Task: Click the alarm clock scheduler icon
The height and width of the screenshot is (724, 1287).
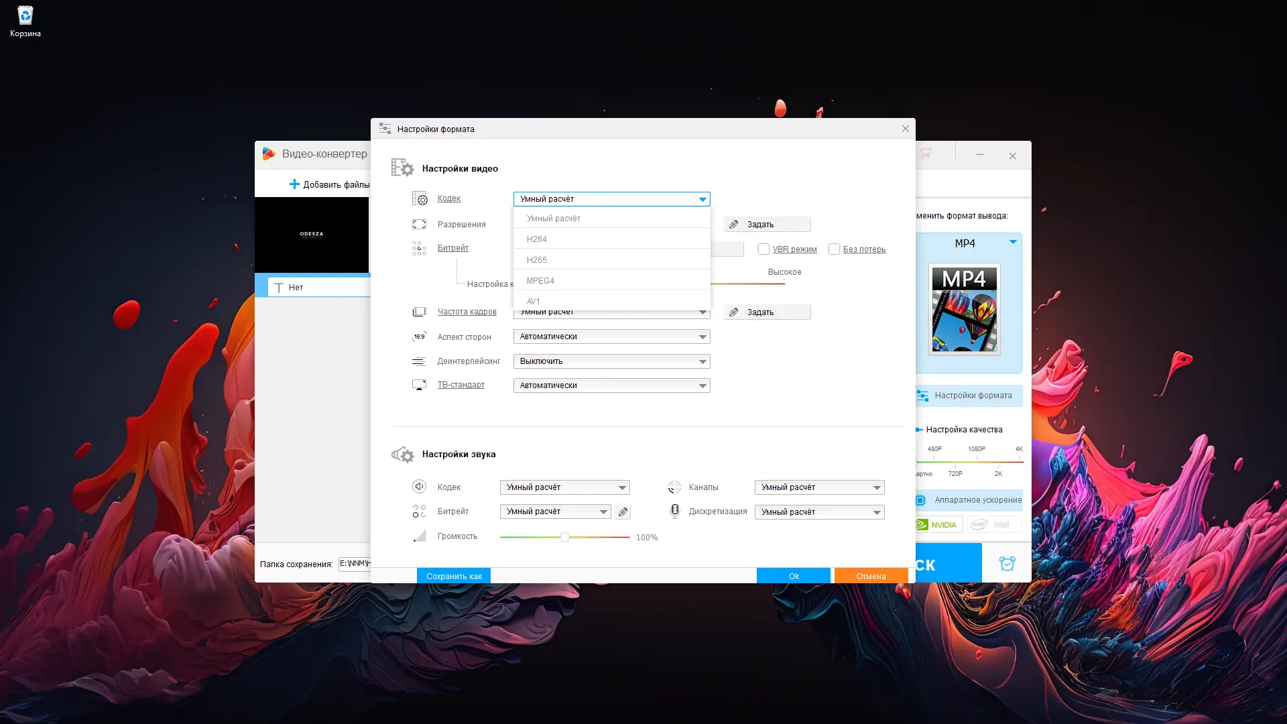Action: coord(1007,564)
